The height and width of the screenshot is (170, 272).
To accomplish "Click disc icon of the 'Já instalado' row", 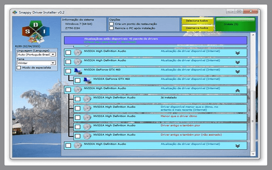I will (x=87, y=99).
